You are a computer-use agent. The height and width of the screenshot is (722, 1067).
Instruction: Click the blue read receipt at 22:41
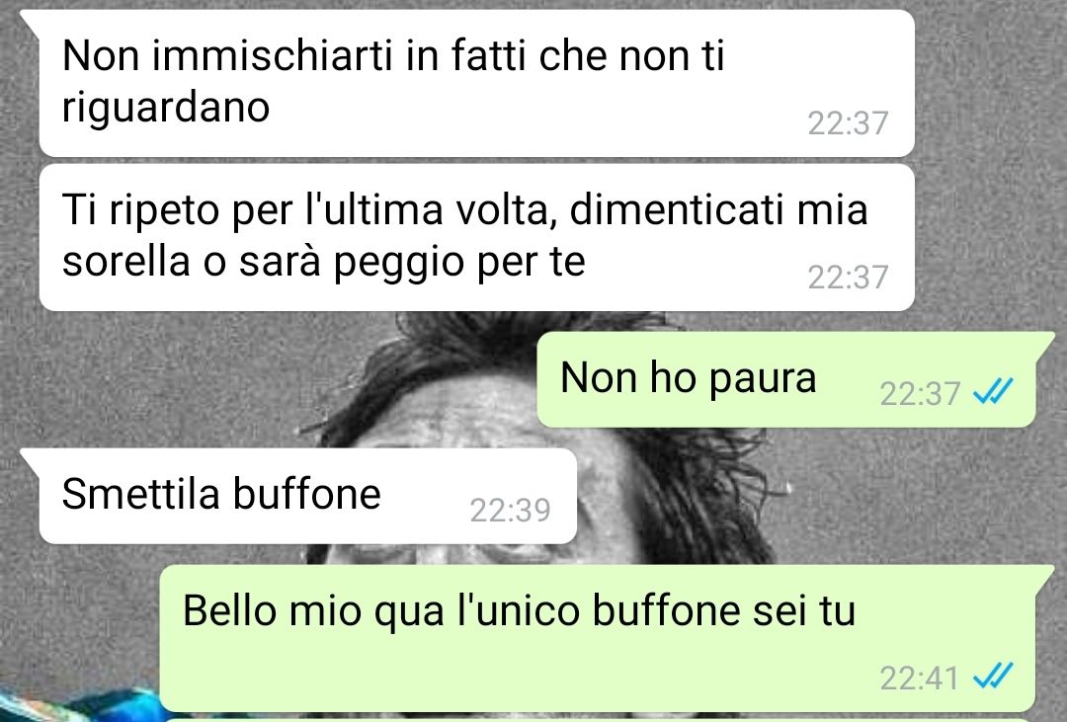coord(993,676)
